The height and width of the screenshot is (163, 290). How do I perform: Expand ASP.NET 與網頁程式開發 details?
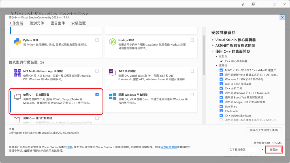(x=213, y=46)
